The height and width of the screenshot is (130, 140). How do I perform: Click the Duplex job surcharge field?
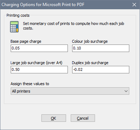[101, 69]
